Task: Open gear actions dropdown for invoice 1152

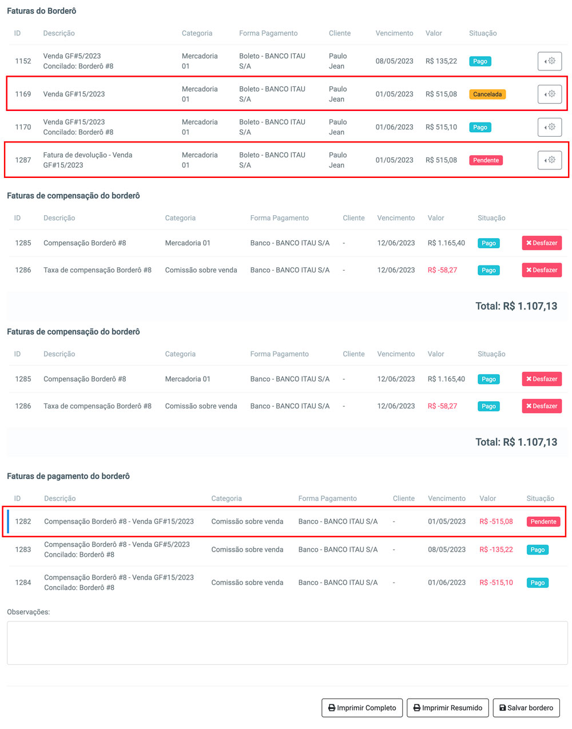Action: coord(550,61)
